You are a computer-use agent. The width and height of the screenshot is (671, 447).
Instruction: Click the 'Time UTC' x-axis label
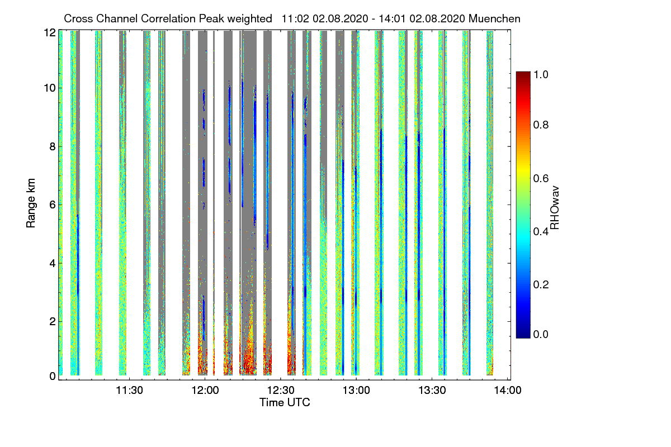(285, 402)
